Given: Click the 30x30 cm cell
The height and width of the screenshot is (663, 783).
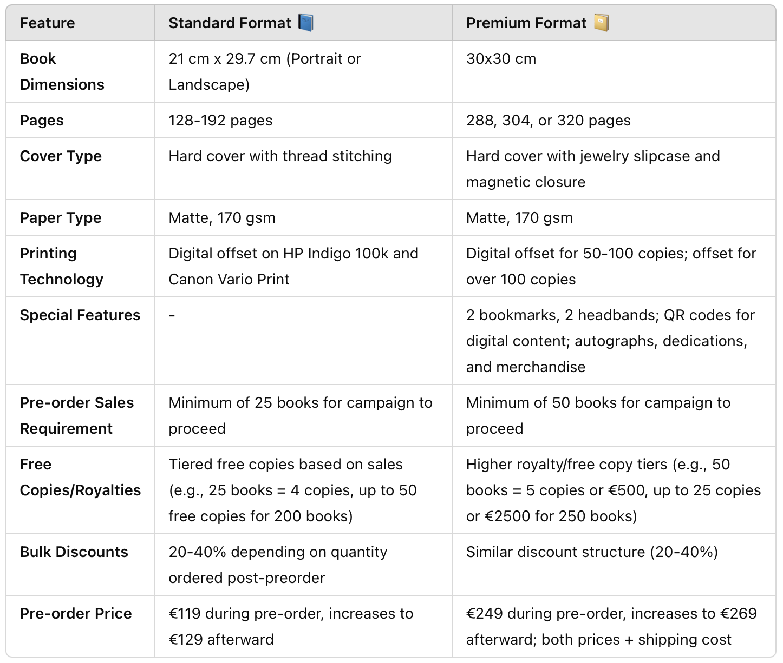Looking at the screenshot, I should tap(501, 59).
